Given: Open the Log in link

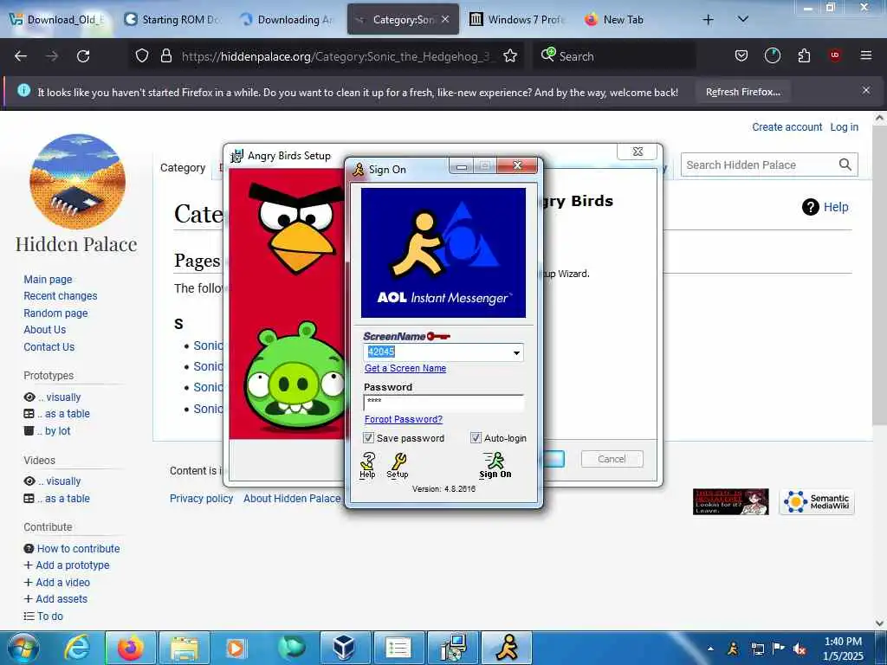Looking at the screenshot, I should pos(844,127).
